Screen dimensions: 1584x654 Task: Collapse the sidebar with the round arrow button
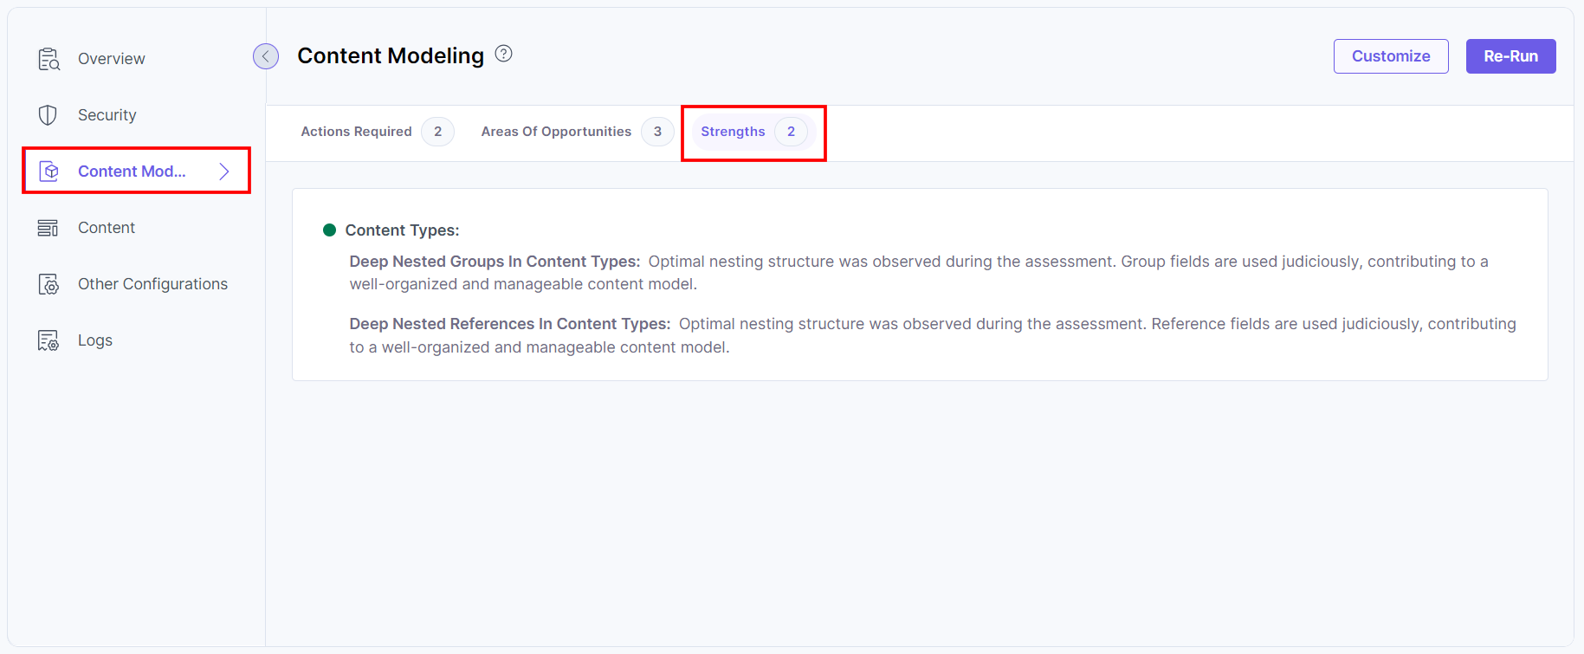266,56
